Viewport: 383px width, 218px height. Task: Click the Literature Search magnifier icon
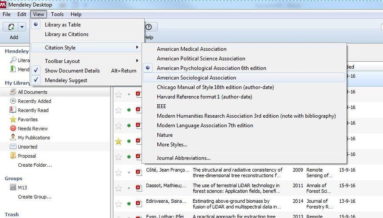pyautogui.click(x=13, y=60)
